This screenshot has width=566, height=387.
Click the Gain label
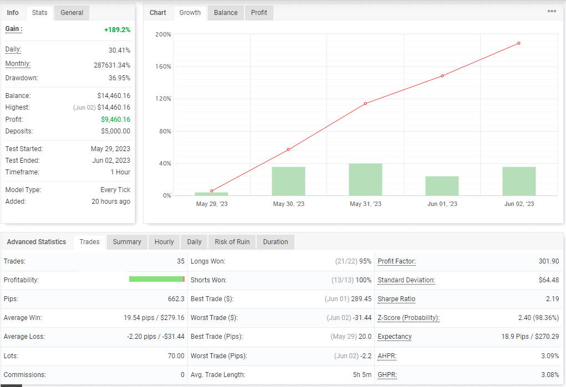14,29
